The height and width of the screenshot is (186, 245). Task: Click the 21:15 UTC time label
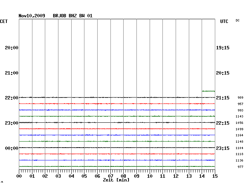point(223,98)
